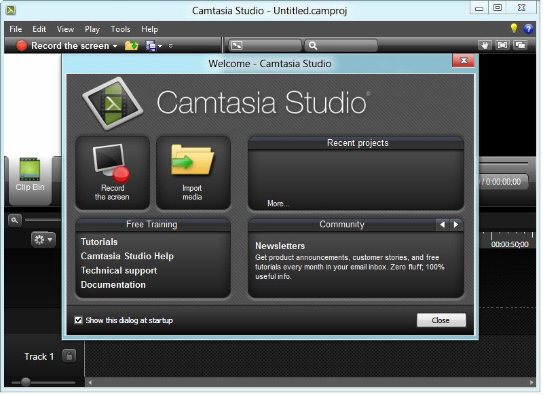Uncheck Show this dialog at startup
The width and height of the screenshot is (543, 395).
79,320
